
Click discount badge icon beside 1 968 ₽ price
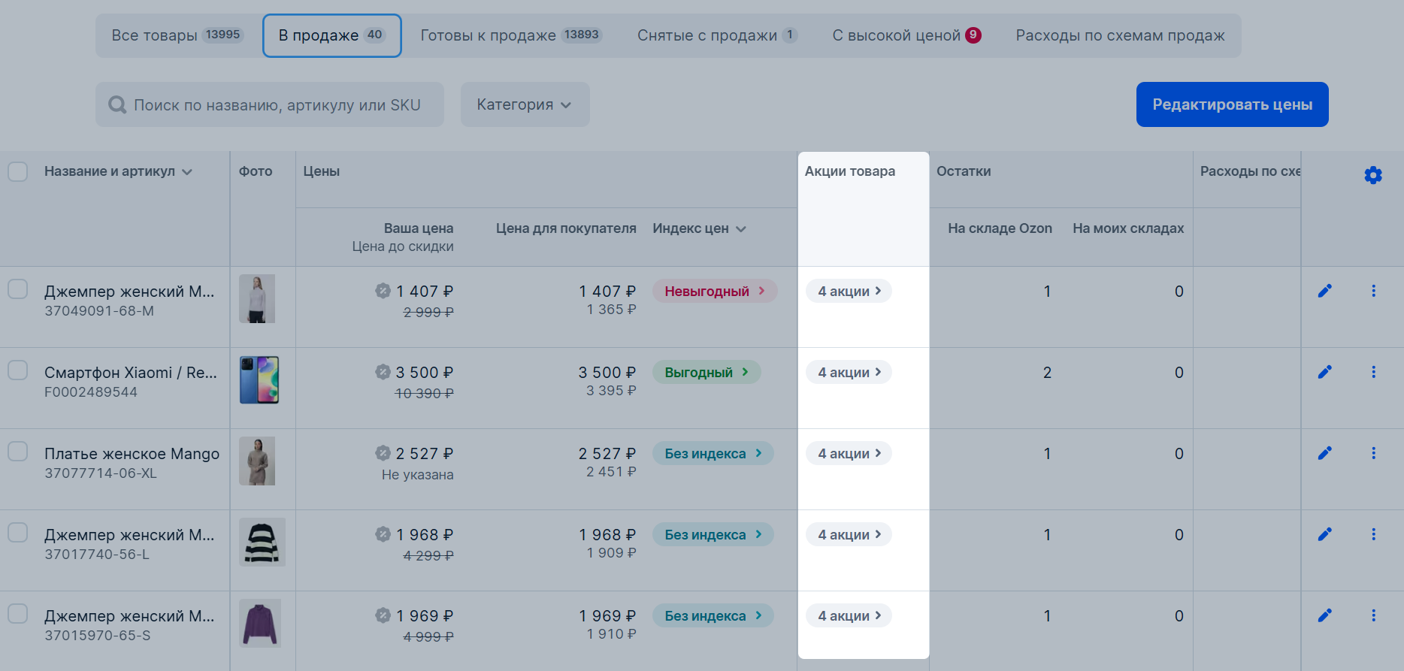(x=383, y=533)
